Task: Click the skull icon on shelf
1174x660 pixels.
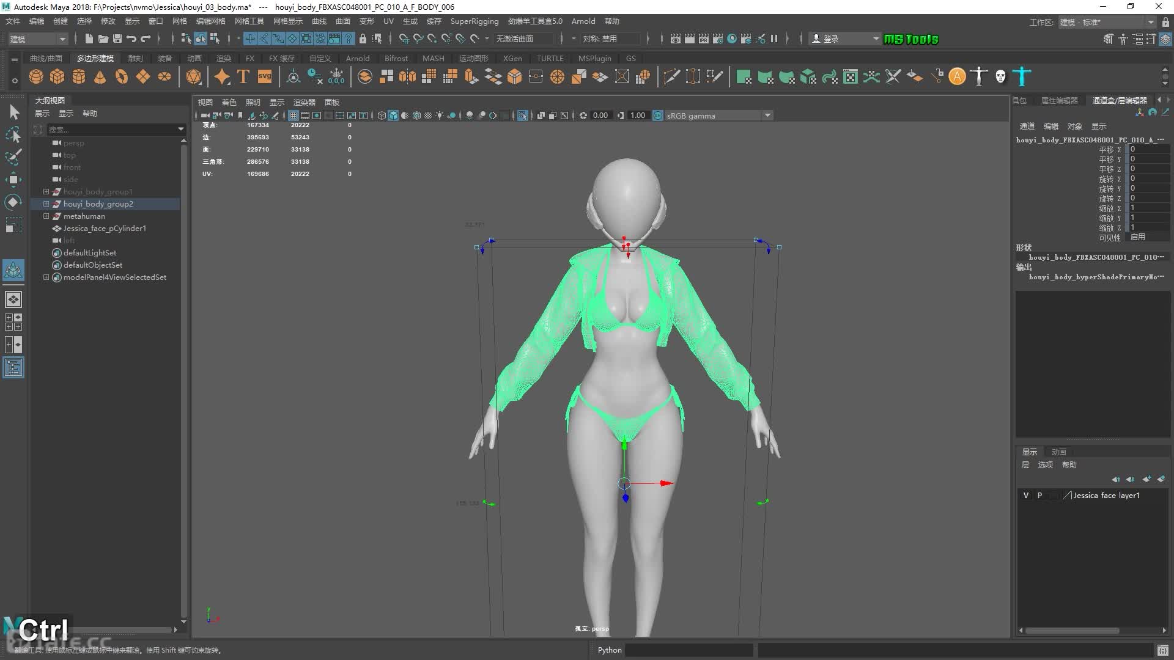Action: pyautogui.click(x=1000, y=77)
